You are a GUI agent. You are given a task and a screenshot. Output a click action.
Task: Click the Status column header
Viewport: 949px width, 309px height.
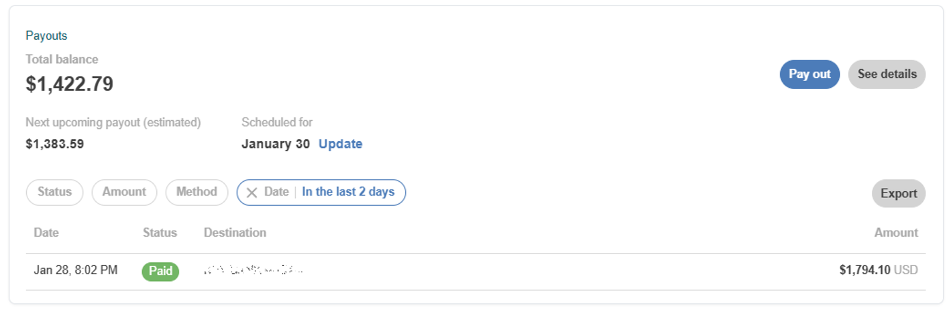(x=159, y=232)
